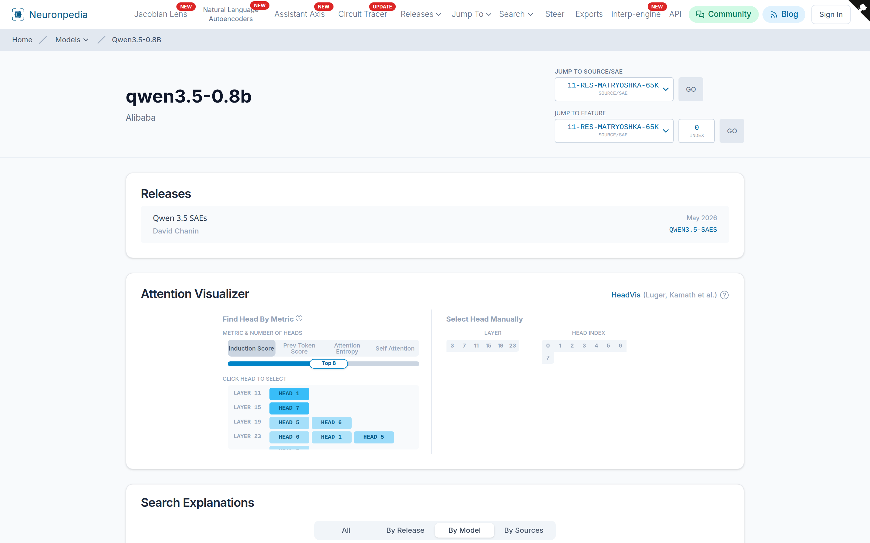Image resolution: width=870 pixels, height=543 pixels.
Task: Choose layer 11 in Select Head Manually
Action: click(476, 345)
